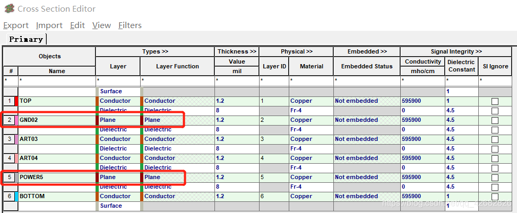Viewport: 517px width, 213px height.
Task: Click TOP layer thickness value 1.2
Action: (x=237, y=101)
